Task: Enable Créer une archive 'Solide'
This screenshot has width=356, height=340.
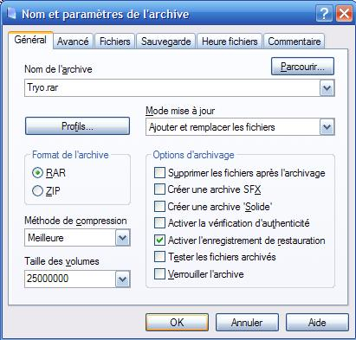Action: pyautogui.click(x=159, y=207)
